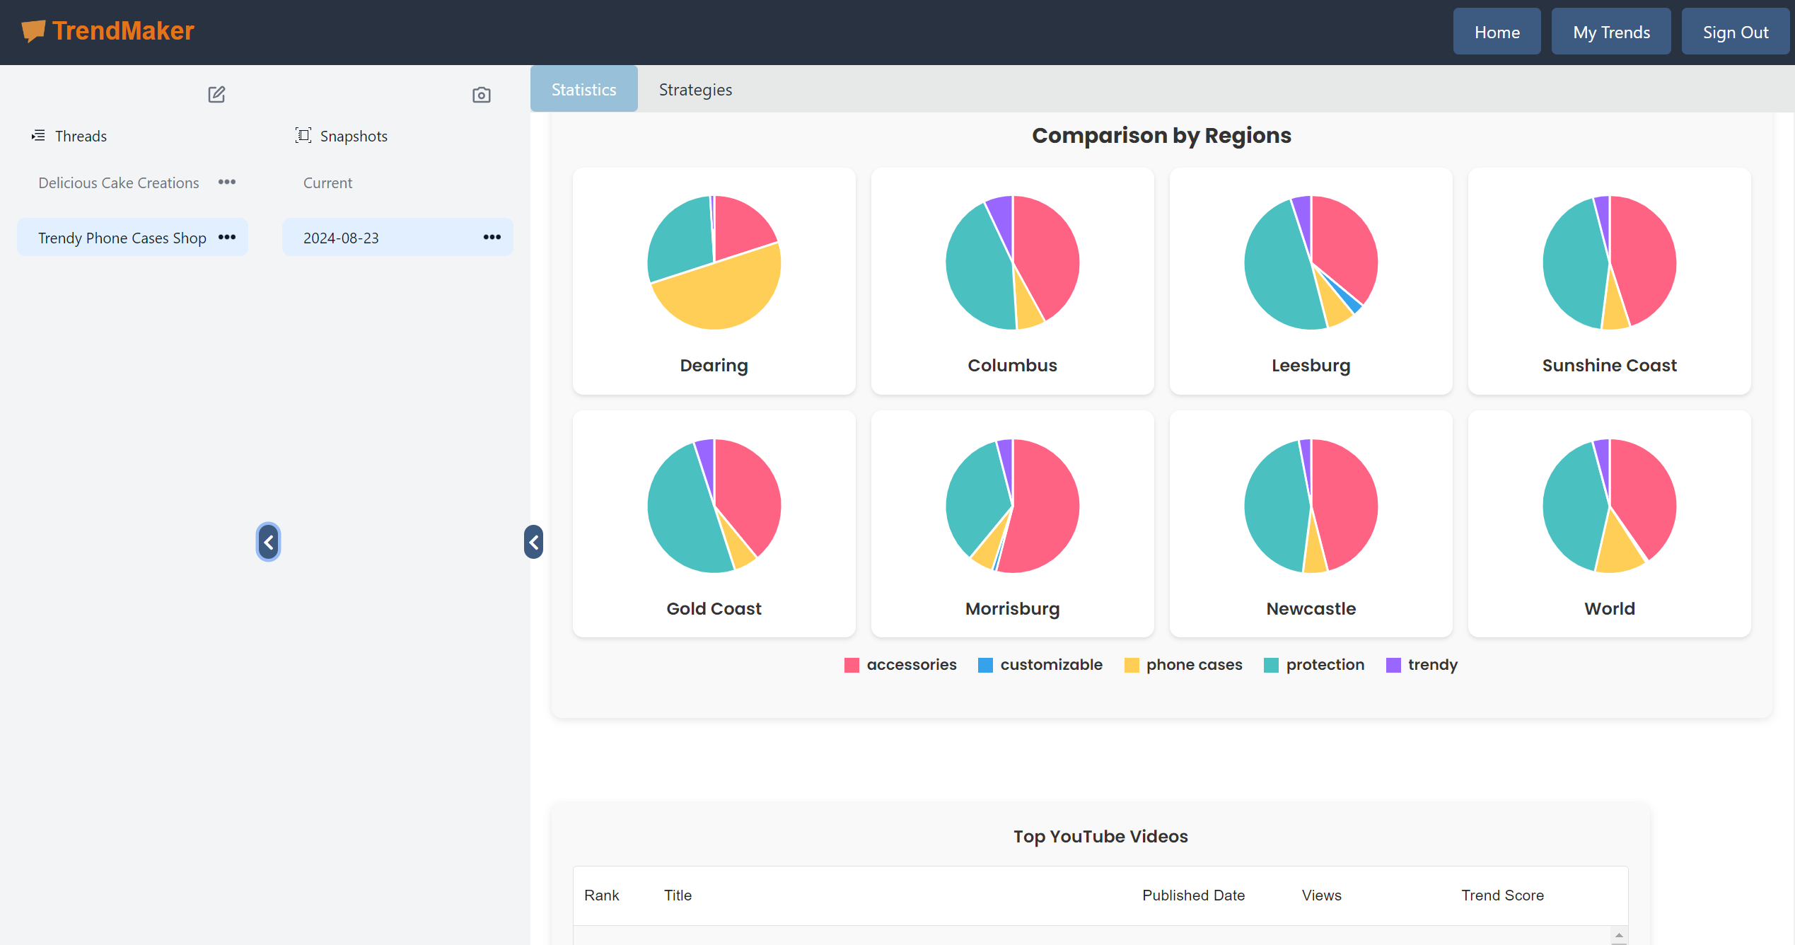
Task: Click the Snapshots frame icon
Action: pos(303,135)
